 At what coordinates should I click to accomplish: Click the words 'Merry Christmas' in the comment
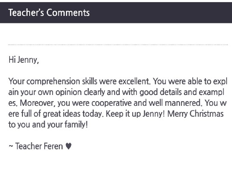coord(195,114)
